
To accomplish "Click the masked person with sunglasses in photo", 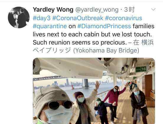I will point(53,105).
